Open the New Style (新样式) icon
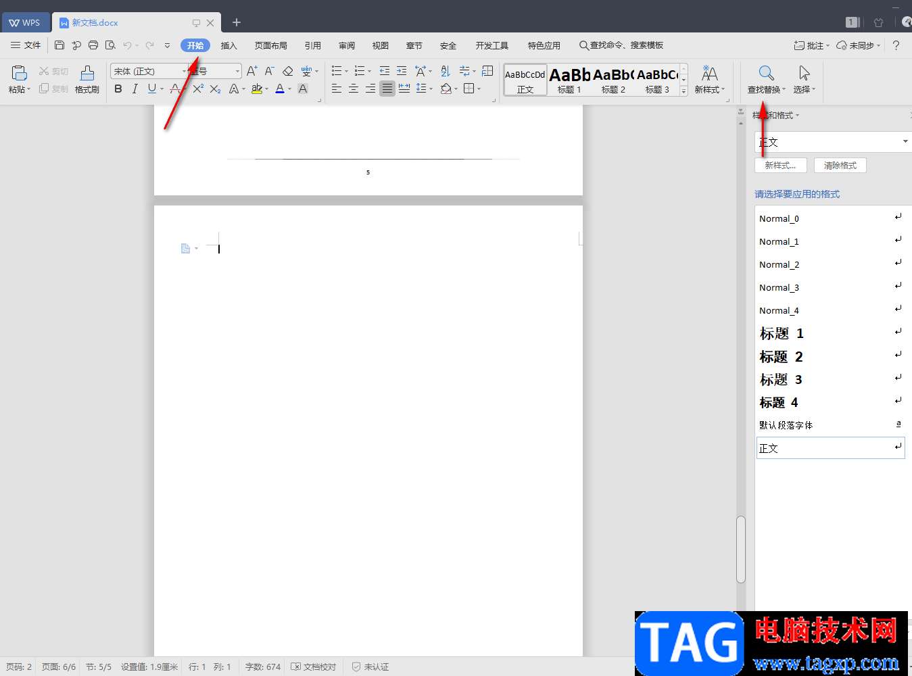The width and height of the screenshot is (912, 676). (709, 73)
